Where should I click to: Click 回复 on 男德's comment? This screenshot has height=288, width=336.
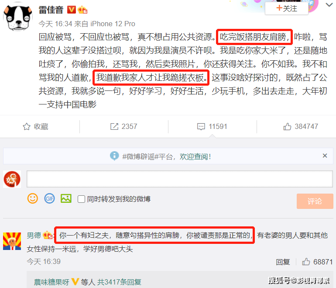pos(283,262)
